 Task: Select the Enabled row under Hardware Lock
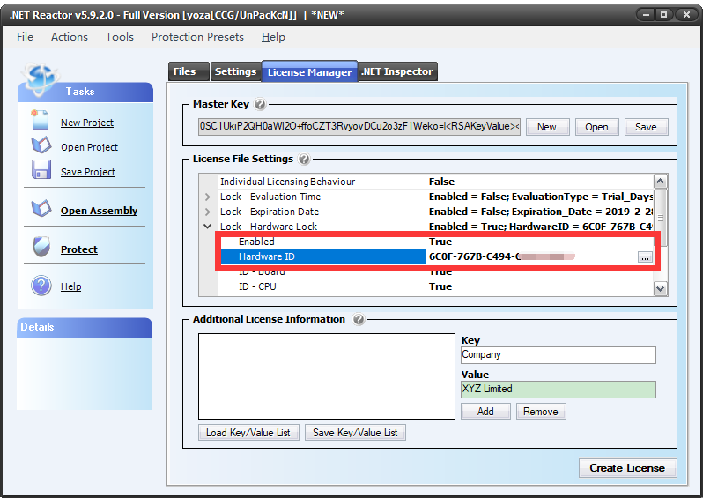pos(435,242)
